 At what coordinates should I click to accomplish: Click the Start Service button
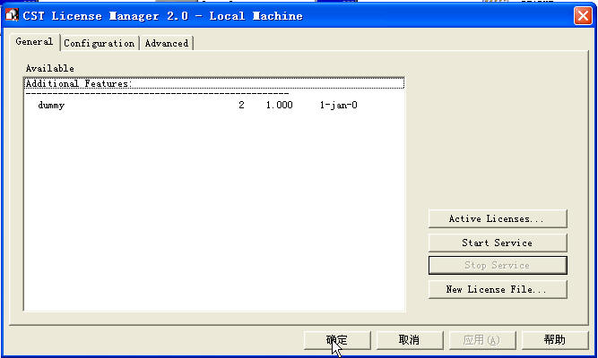pyautogui.click(x=498, y=243)
